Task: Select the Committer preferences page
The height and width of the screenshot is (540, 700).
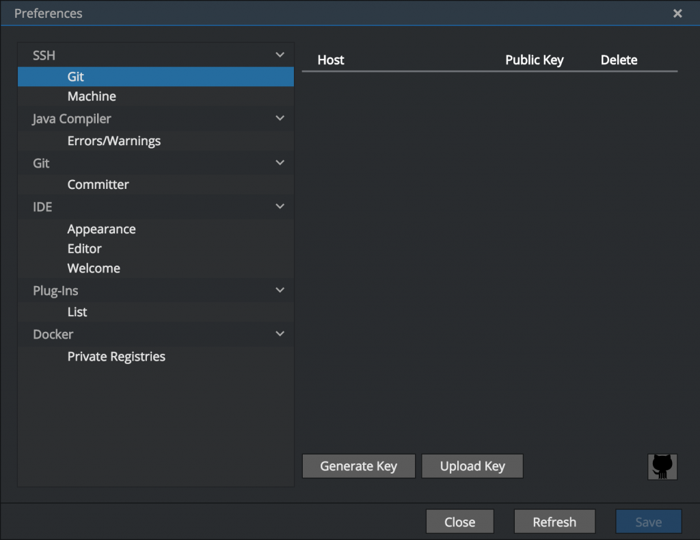Action: coord(98,185)
